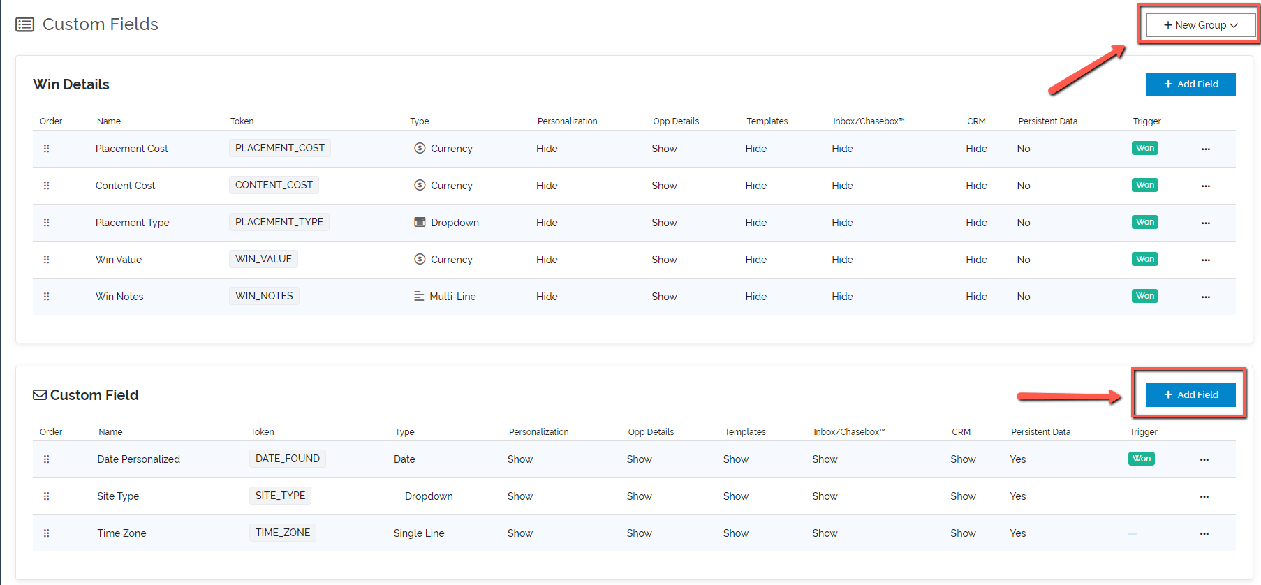Click CRM Hide value in Content Cost row
1261x585 pixels.
pos(976,186)
